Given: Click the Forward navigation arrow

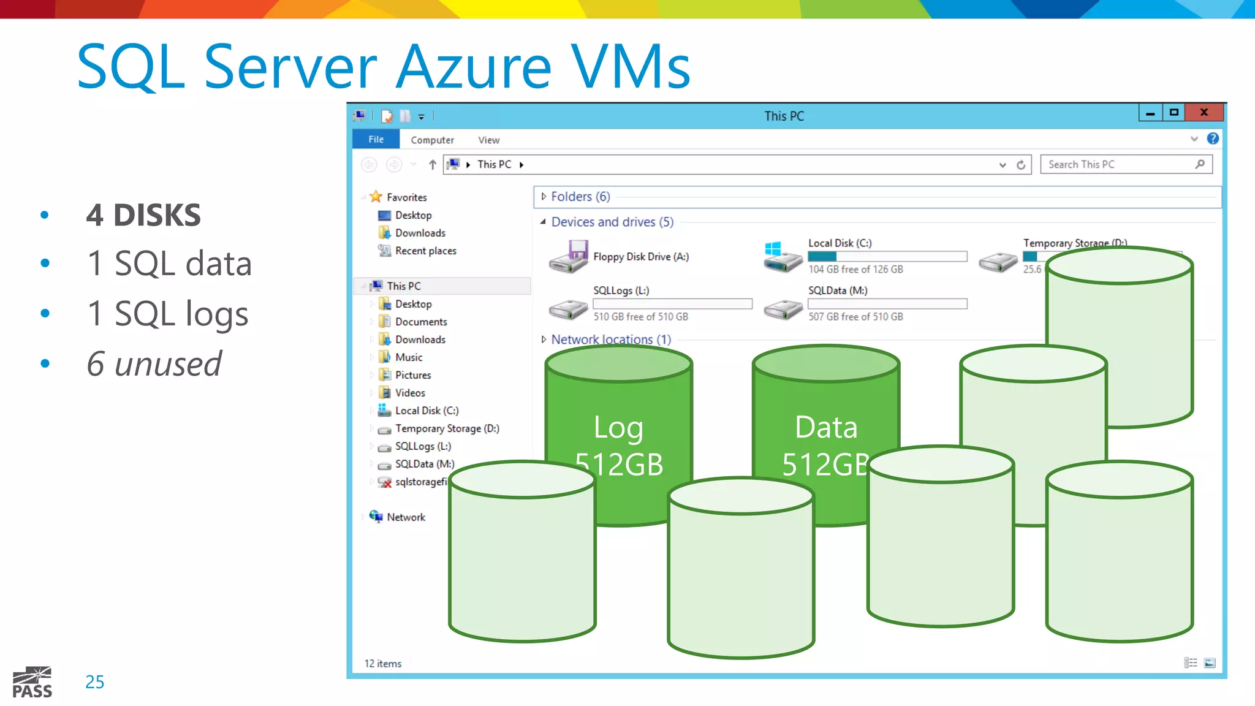Looking at the screenshot, I should coord(394,164).
